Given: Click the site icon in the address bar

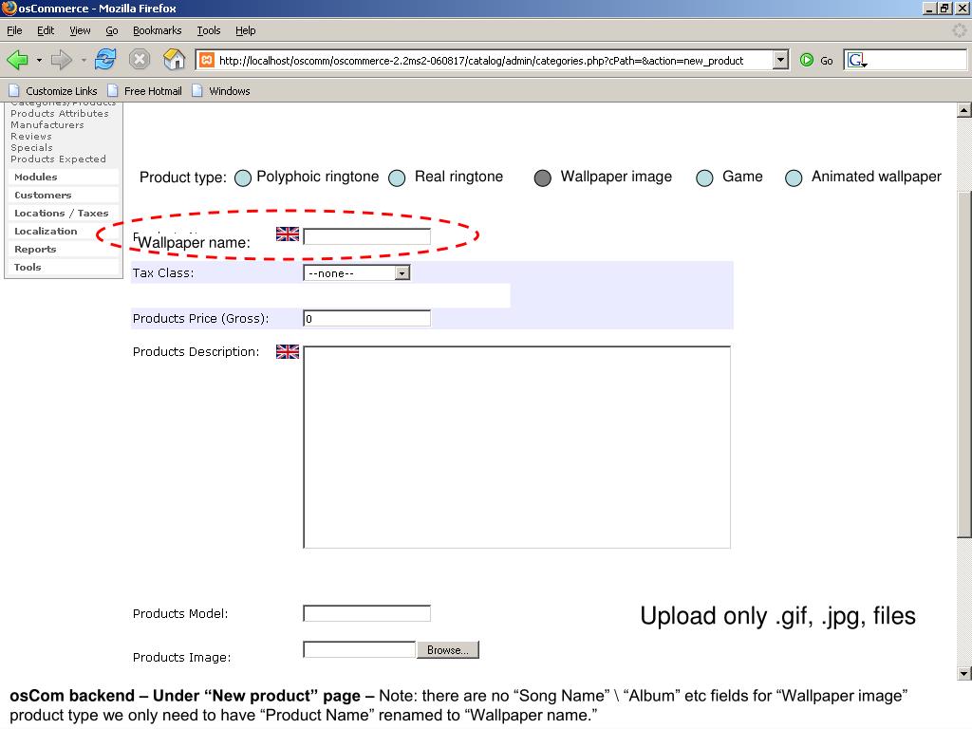Looking at the screenshot, I should [x=206, y=60].
